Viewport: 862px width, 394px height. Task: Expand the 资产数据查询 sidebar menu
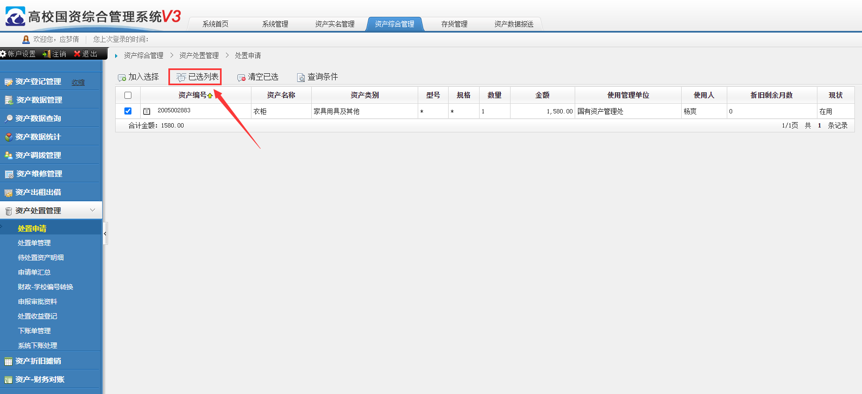[38, 118]
